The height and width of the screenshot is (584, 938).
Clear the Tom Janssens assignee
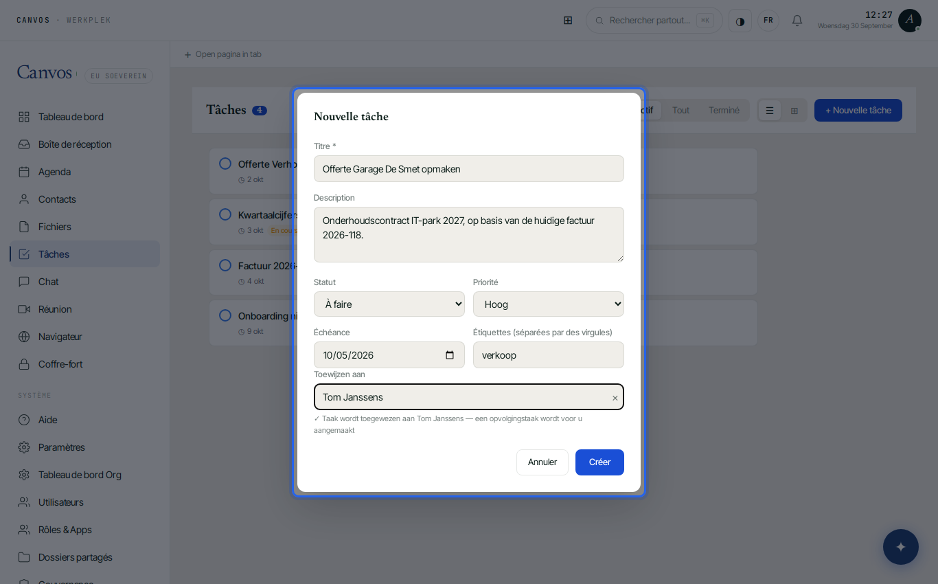point(615,398)
